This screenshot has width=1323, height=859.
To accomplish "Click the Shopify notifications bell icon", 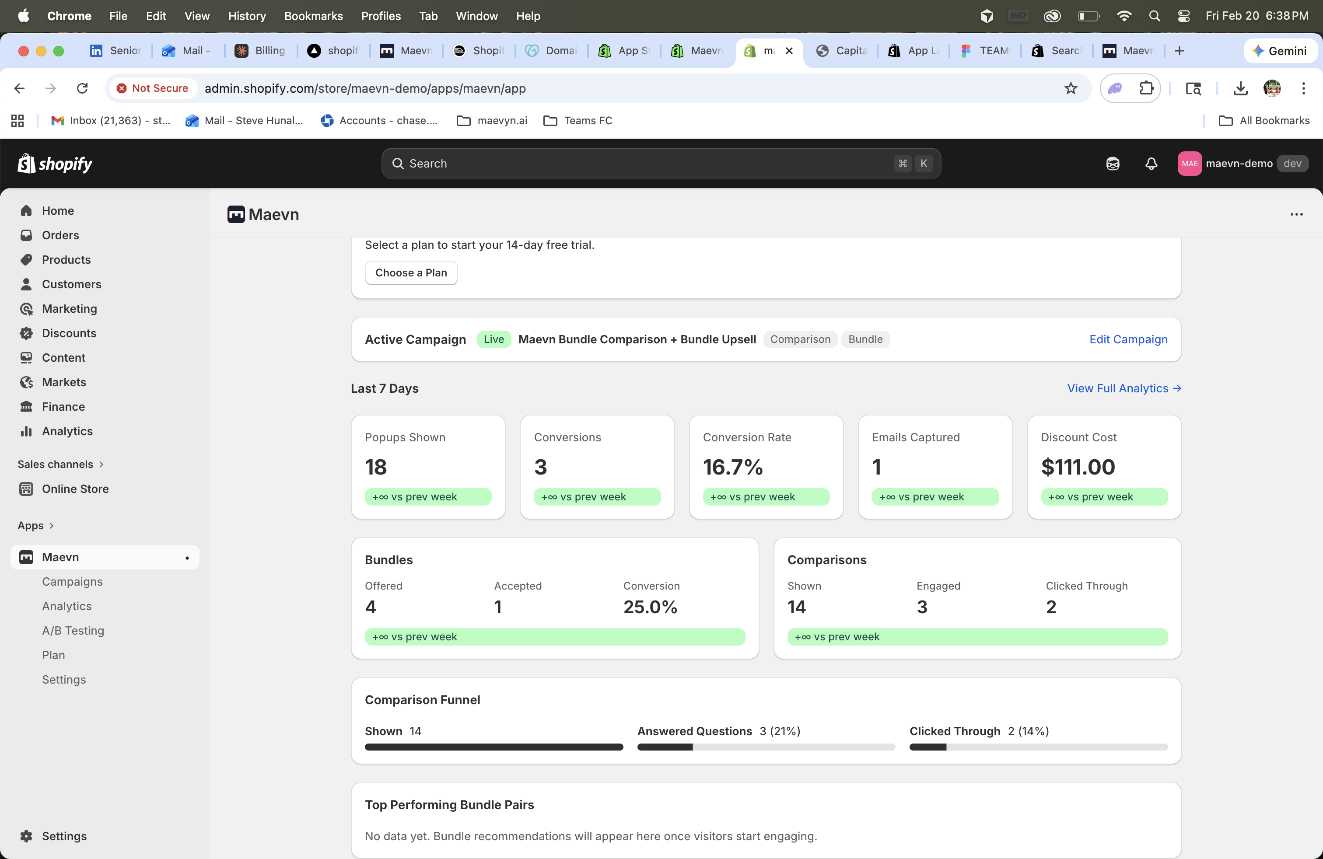I will pyautogui.click(x=1151, y=163).
